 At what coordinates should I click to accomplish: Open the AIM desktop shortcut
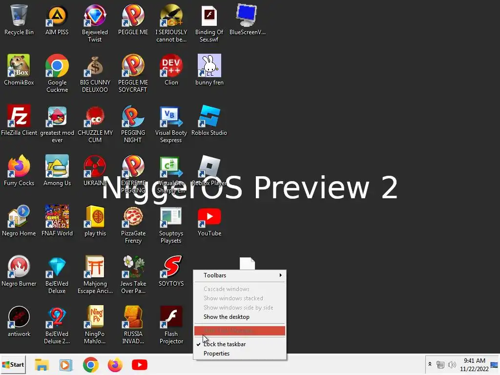point(57,20)
